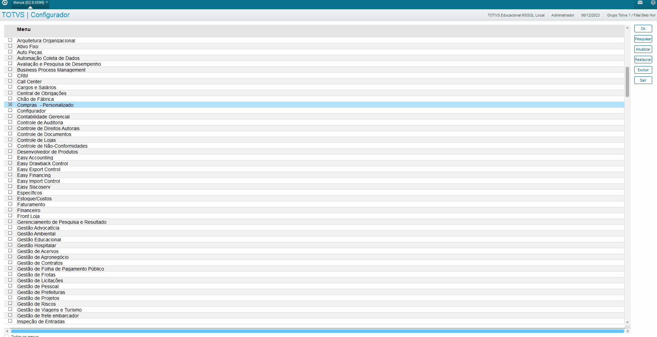Check the Ativo Fixo checkbox
This screenshot has height=337, width=657.
(x=10, y=46)
